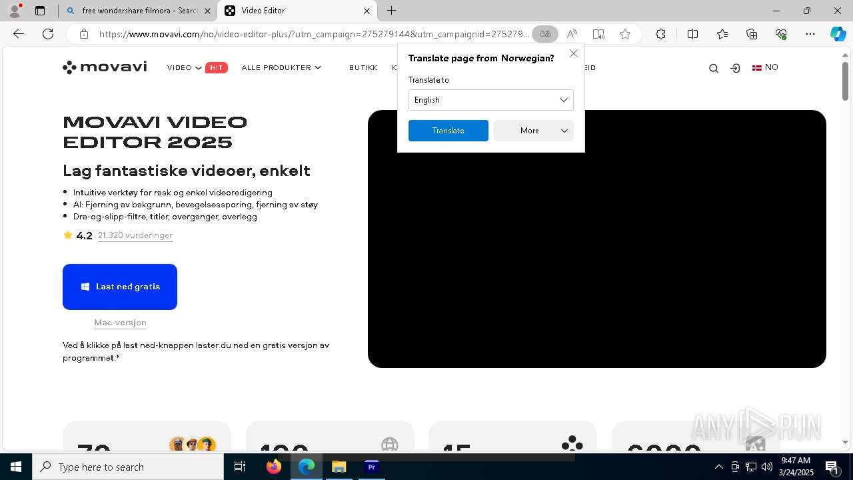Show hidden tray icons chevron
This screenshot has height=480, width=853.
pyautogui.click(x=718, y=467)
